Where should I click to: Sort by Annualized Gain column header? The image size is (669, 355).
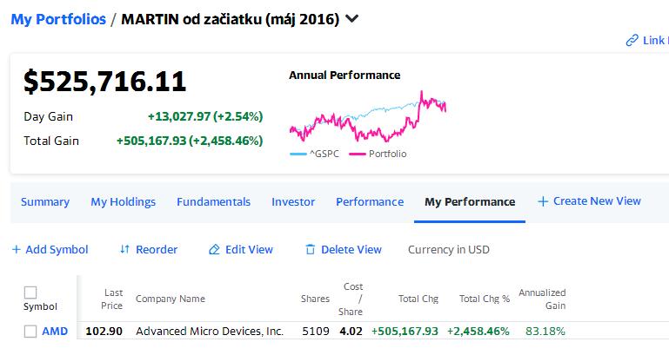tap(542, 299)
